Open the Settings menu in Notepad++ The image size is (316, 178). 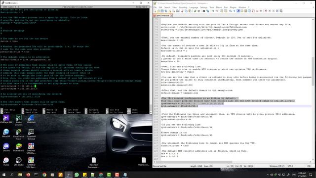[204, 7]
